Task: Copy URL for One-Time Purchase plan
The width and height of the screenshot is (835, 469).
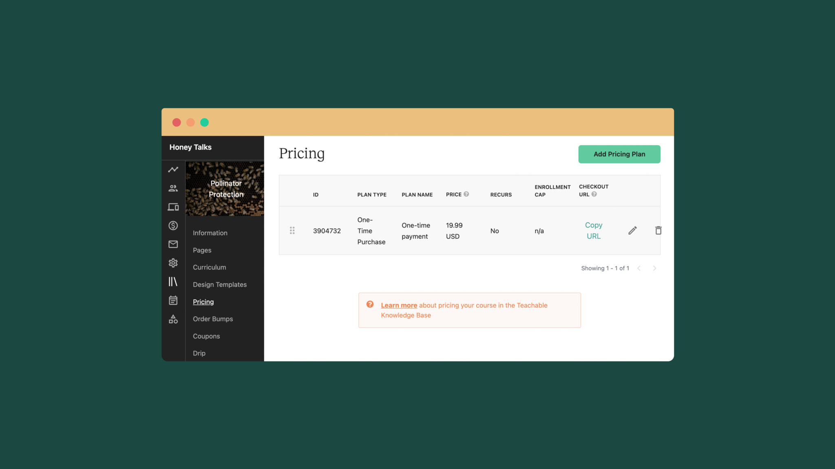Action: click(594, 230)
